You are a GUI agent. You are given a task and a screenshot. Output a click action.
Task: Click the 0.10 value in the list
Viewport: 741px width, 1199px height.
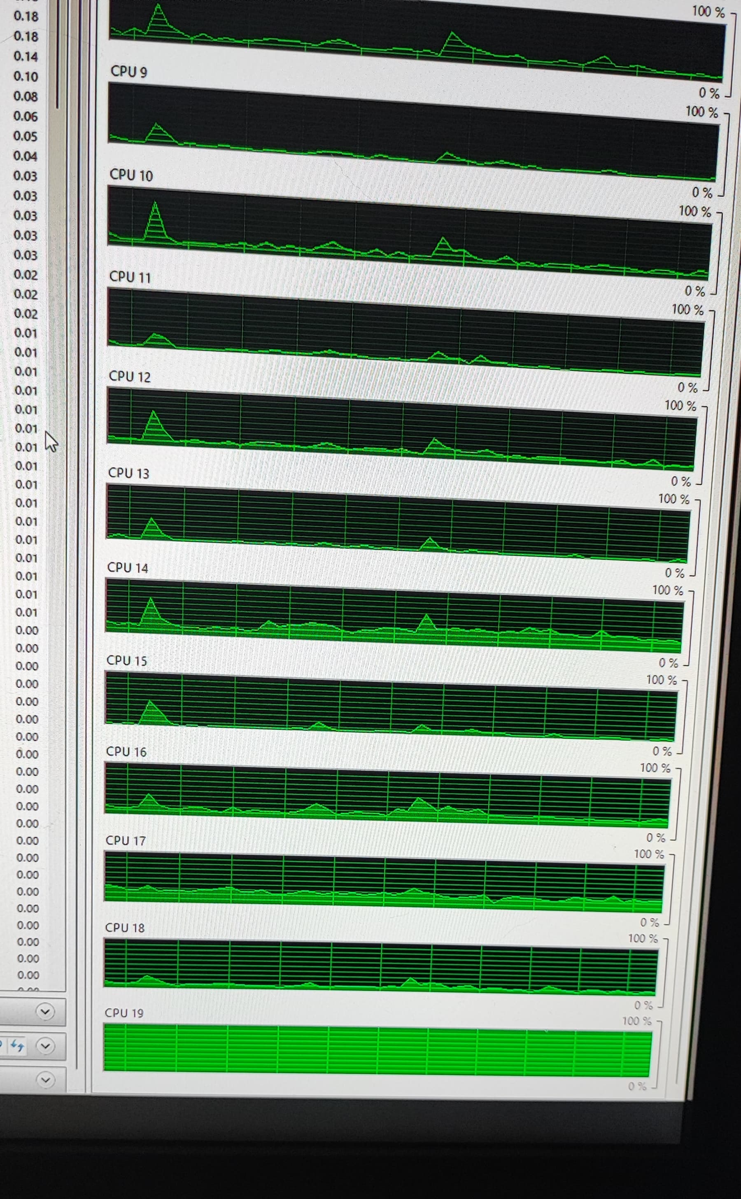(x=26, y=77)
